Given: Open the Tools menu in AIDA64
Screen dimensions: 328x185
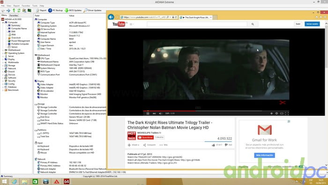Looking at the screenshot, I should click(35, 6).
